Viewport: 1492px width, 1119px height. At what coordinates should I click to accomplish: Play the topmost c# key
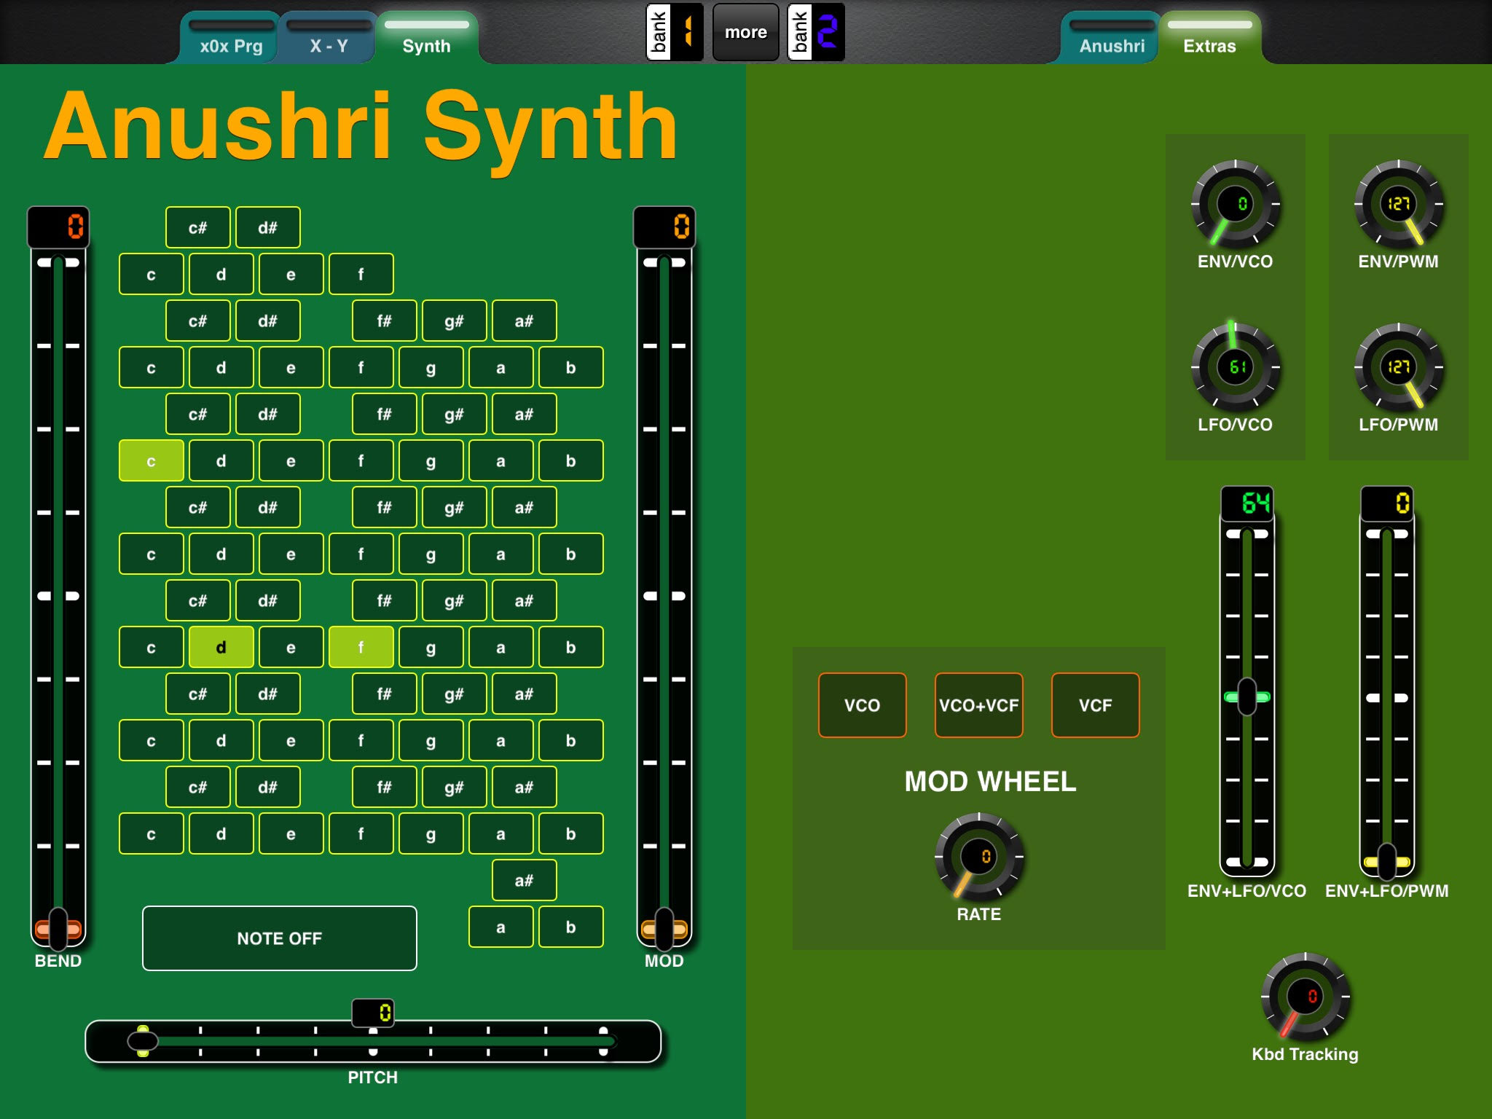click(x=198, y=227)
